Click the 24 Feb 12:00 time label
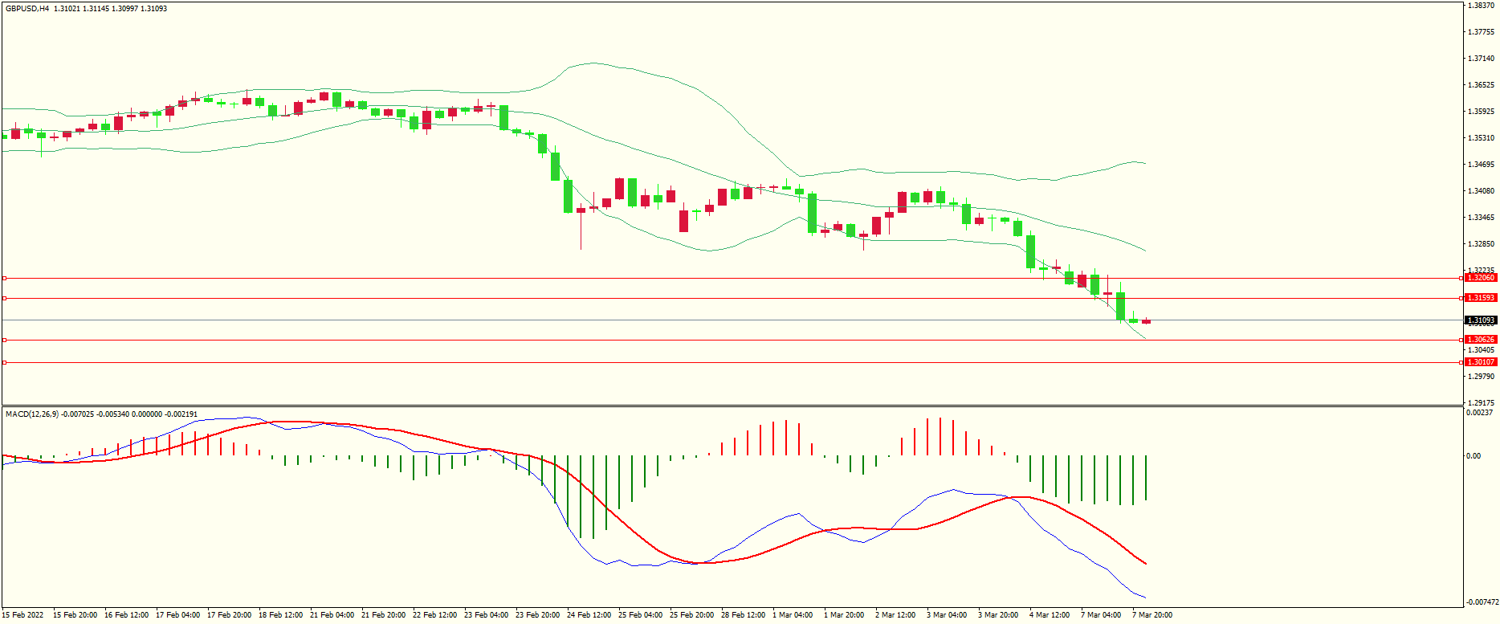The image size is (1500, 624). (589, 615)
